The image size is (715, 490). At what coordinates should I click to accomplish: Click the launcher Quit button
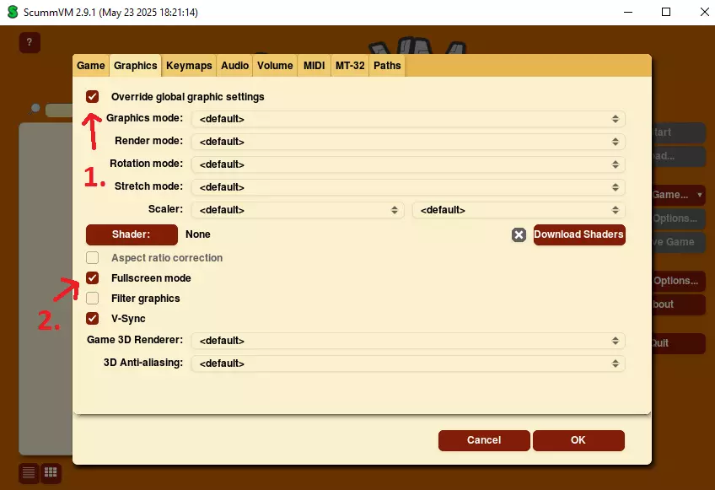point(679,343)
